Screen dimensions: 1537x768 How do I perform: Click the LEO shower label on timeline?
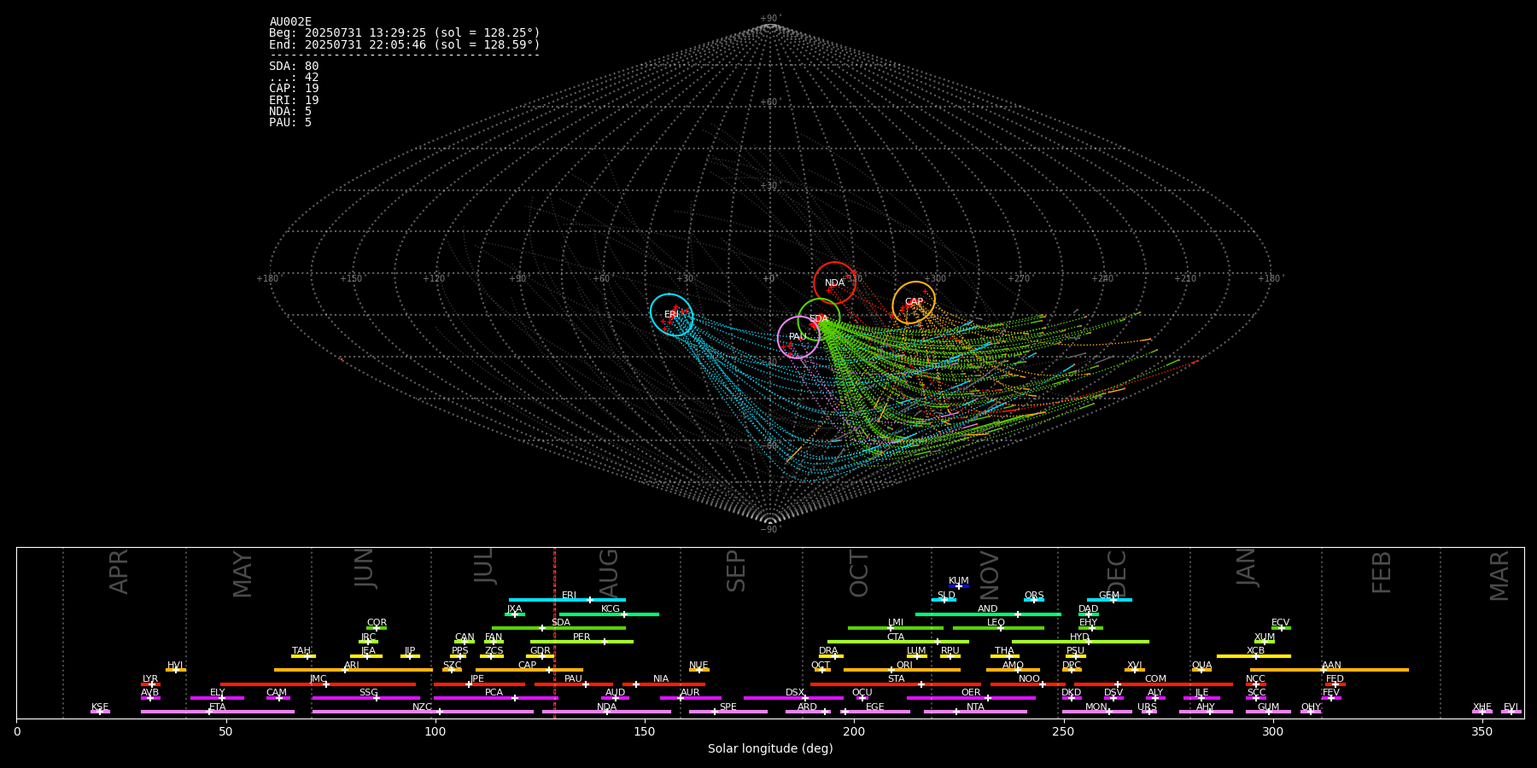click(x=996, y=623)
